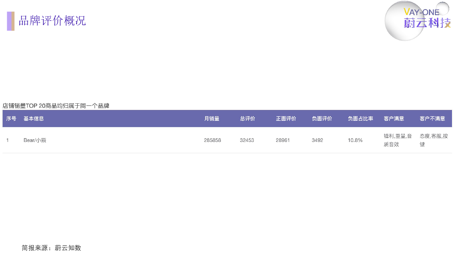The image size is (456, 257).
Task: Select the 品牌评价概况 page title
Action: [52, 21]
